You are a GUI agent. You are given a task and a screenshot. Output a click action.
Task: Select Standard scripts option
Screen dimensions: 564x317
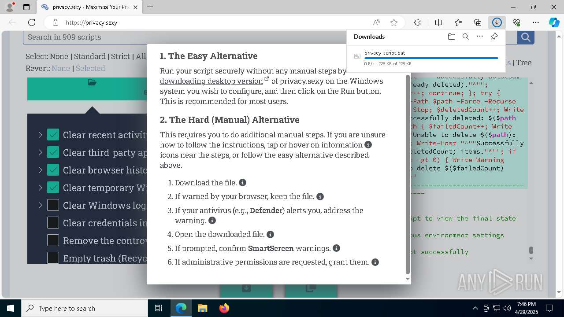click(89, 56)
